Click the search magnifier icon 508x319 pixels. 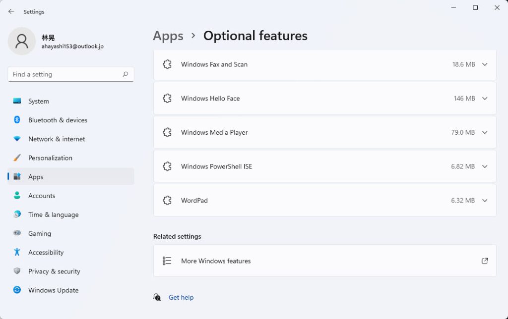pos(126,74)
